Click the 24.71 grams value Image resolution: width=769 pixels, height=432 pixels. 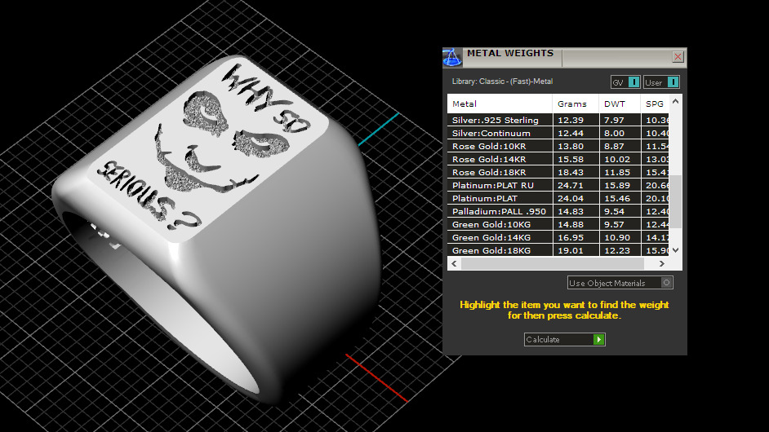[x=571, y=185]
